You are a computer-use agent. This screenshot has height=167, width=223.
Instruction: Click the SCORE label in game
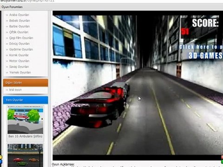(205, 23)
